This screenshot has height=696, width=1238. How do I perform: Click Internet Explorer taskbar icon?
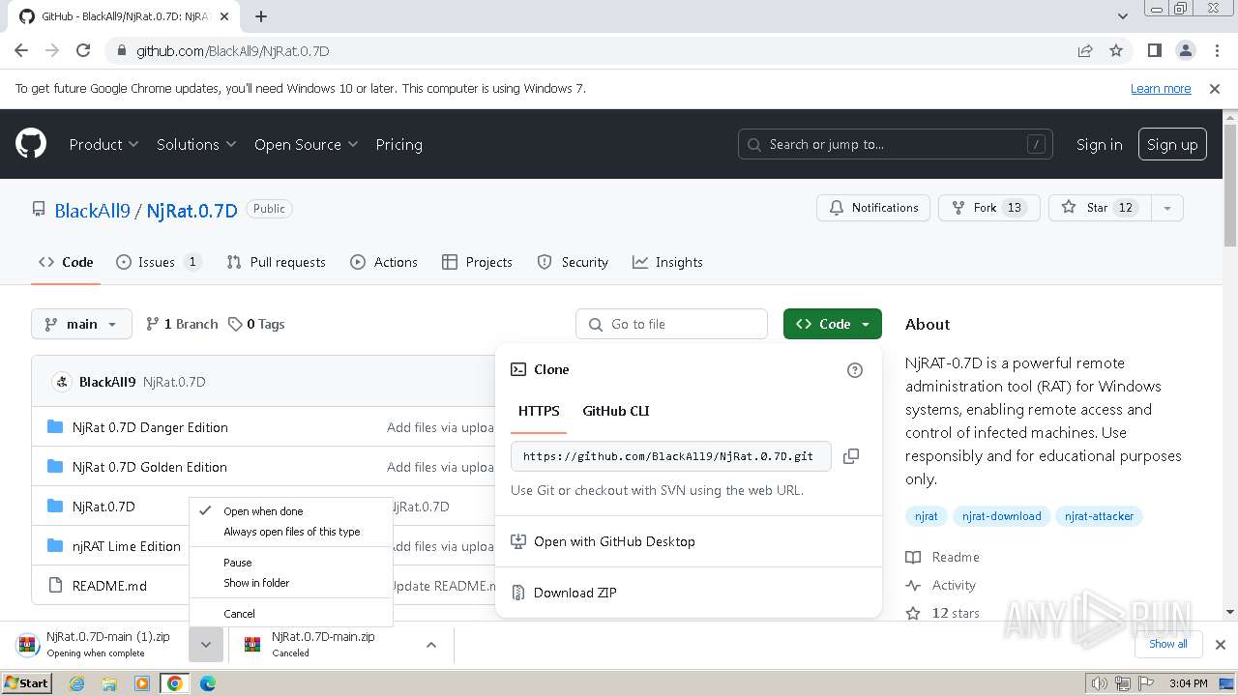(x=77, y=683)
